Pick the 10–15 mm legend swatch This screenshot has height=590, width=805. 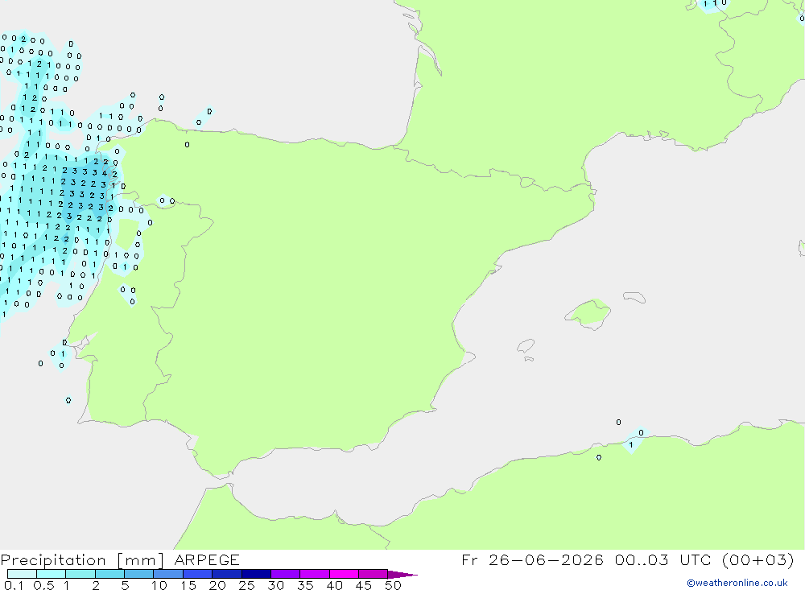pyautogui.click(x=168, y=574)
